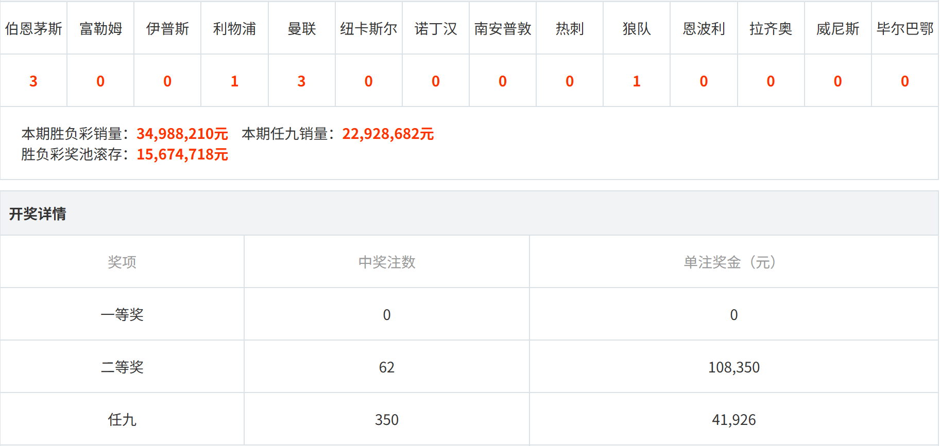The height and width of the screenshot is (446, 940).
Task: Select the 一等奖 row label
Action: (122, 314)
